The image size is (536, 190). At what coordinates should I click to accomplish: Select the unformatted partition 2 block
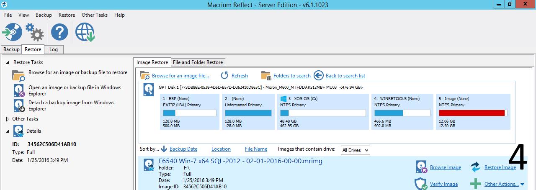pyautogui.click(x=248, y=111)
